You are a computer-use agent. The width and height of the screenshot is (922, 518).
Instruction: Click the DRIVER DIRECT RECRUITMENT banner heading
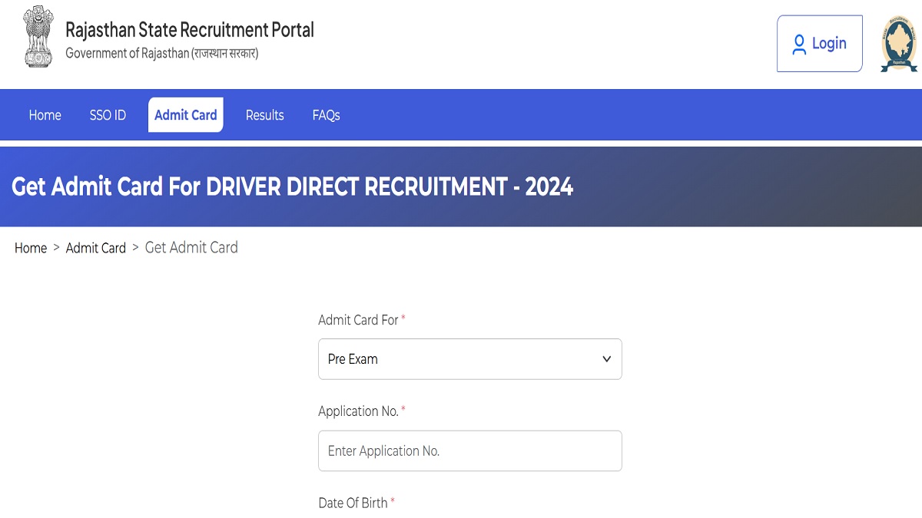click(292, 186)
